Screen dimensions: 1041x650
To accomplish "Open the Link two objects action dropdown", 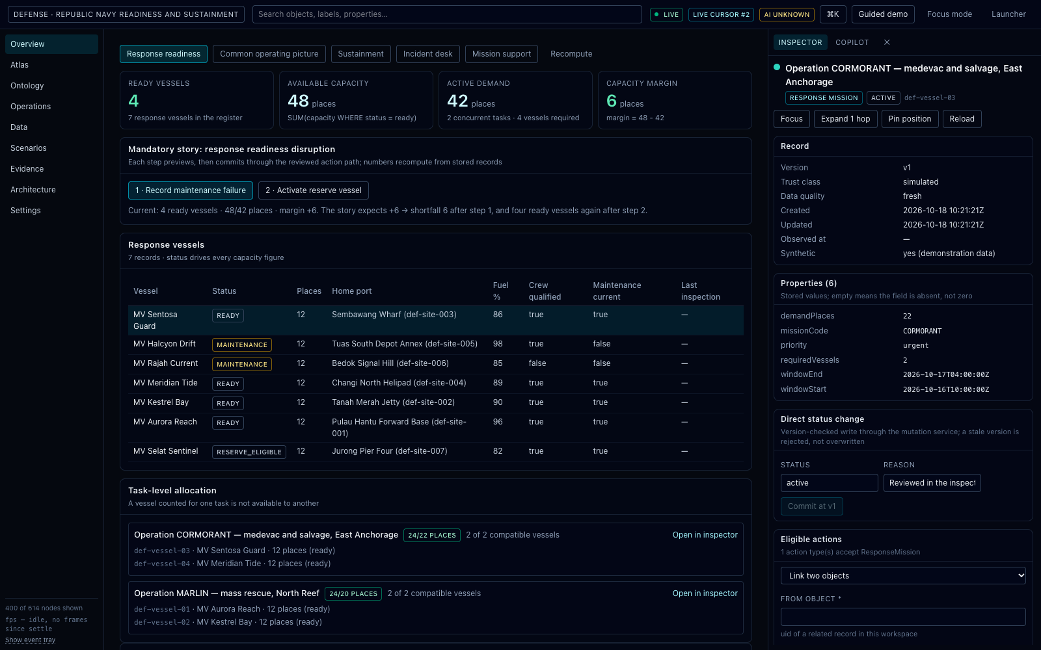I will 903,576.
